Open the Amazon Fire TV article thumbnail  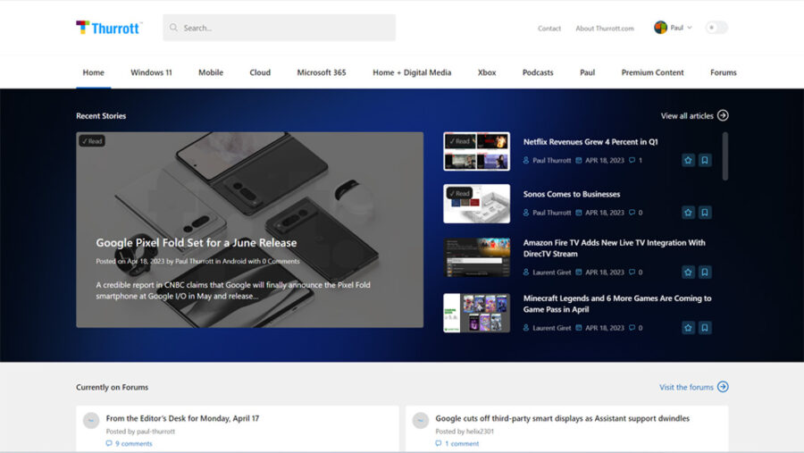[x=476, y=257]
